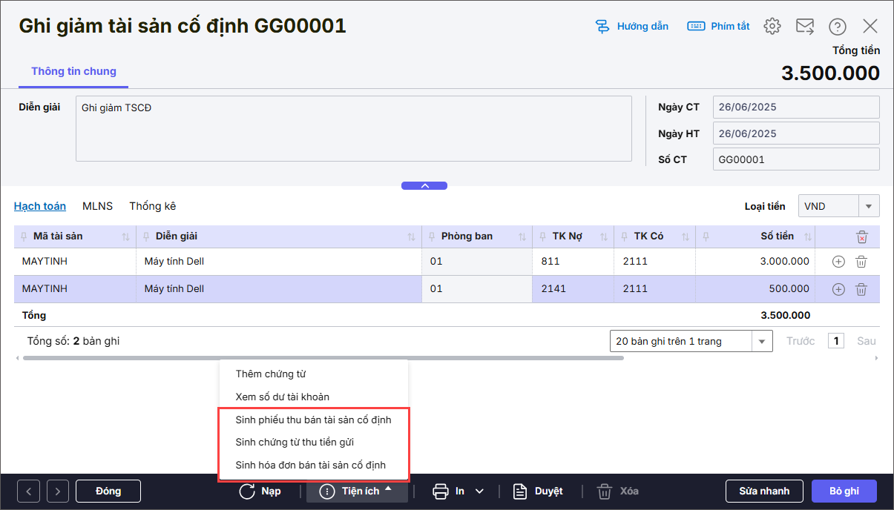The image size is (894, 510).
Task: Click the delete all rows icon in header
Action: tap(861, 237)
